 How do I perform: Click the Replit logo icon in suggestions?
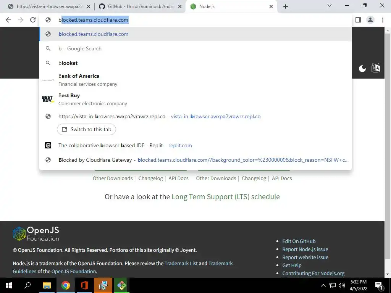[x=48, y=145]
